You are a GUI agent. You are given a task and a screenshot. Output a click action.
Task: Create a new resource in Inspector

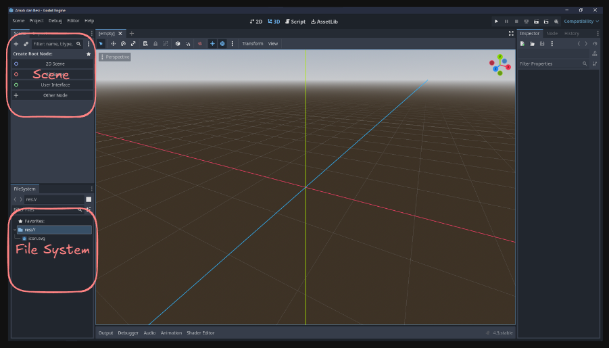tap(522, 44)
